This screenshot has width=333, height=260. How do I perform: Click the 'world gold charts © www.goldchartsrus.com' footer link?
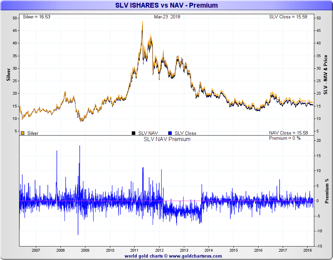(173, 256)
